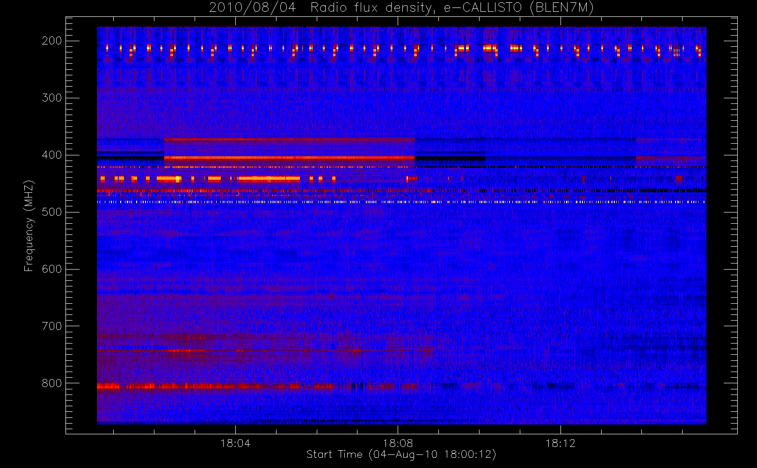
Task: Click the plot title 'Radio flux density, e-CALLISTO (BLEN7M)'
Action: click(x=452, y=8)
